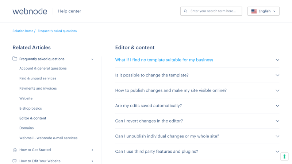Viewport: 292px width, 164px height.
Task: Open the green help widget icon
Action: pyautogui.click(x=284, y=157)
